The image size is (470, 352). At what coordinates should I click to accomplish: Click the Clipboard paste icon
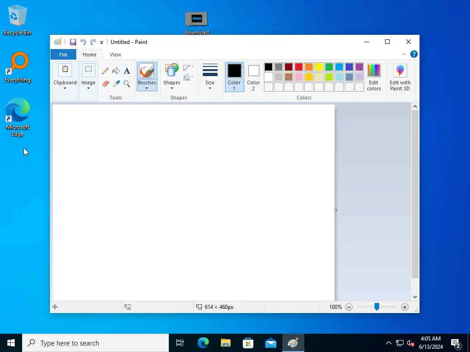tap(65, 70)
